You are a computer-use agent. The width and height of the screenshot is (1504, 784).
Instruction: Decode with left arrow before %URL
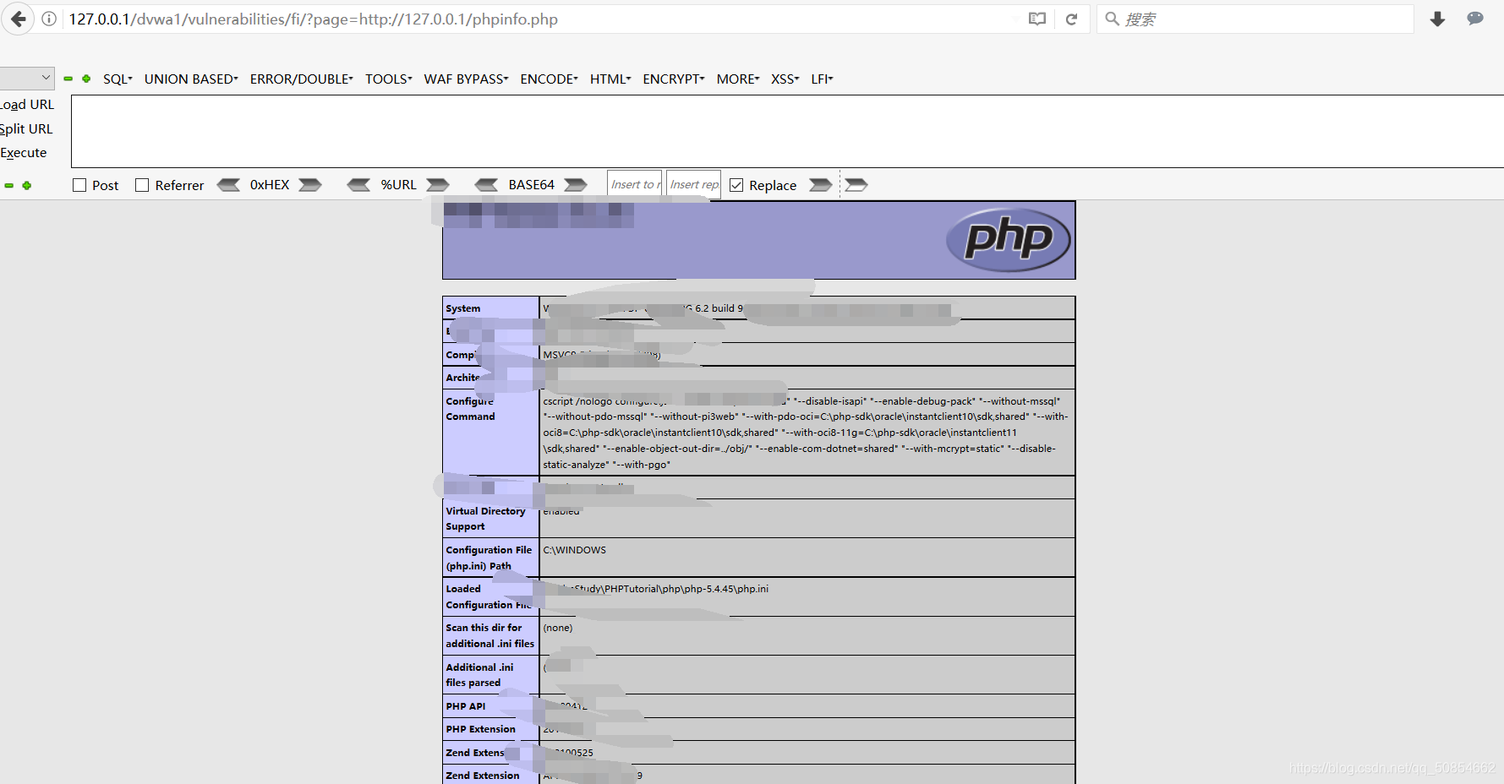358,185
